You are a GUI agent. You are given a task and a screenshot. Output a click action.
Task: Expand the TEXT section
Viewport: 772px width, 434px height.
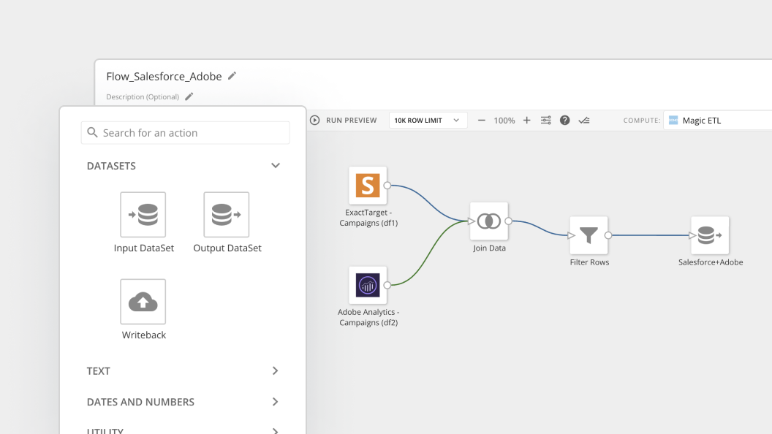pos(275,370)
